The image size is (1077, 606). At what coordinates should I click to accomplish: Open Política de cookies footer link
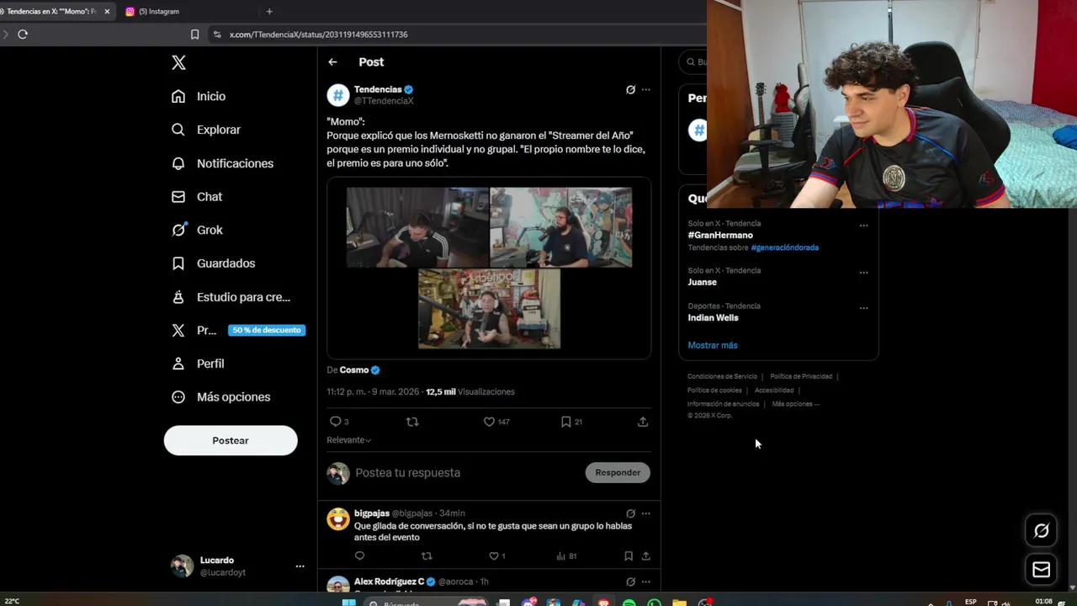point(714,391)
